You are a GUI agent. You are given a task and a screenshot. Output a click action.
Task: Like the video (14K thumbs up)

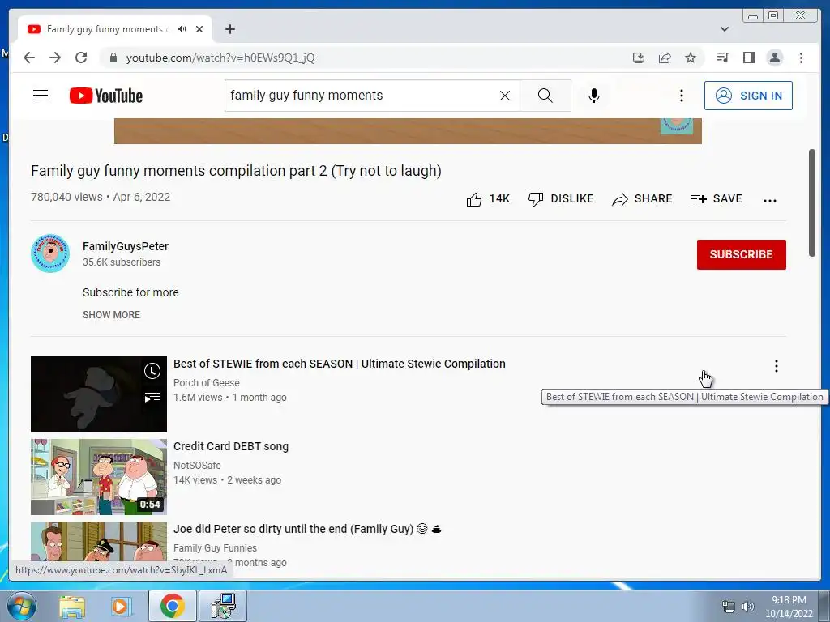[x=487, y=199]
